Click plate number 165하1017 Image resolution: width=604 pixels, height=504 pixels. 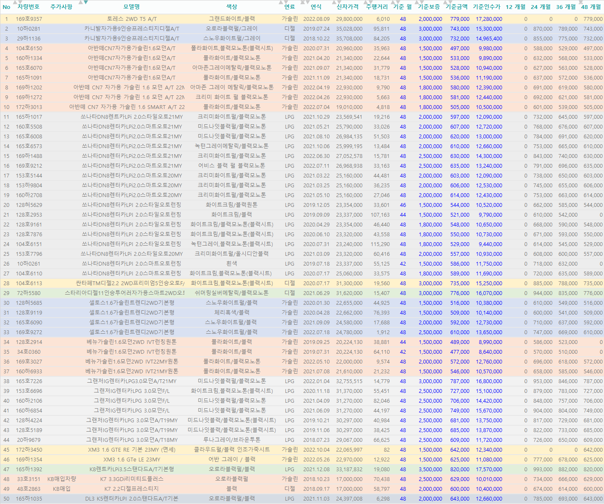click(29, 117)
